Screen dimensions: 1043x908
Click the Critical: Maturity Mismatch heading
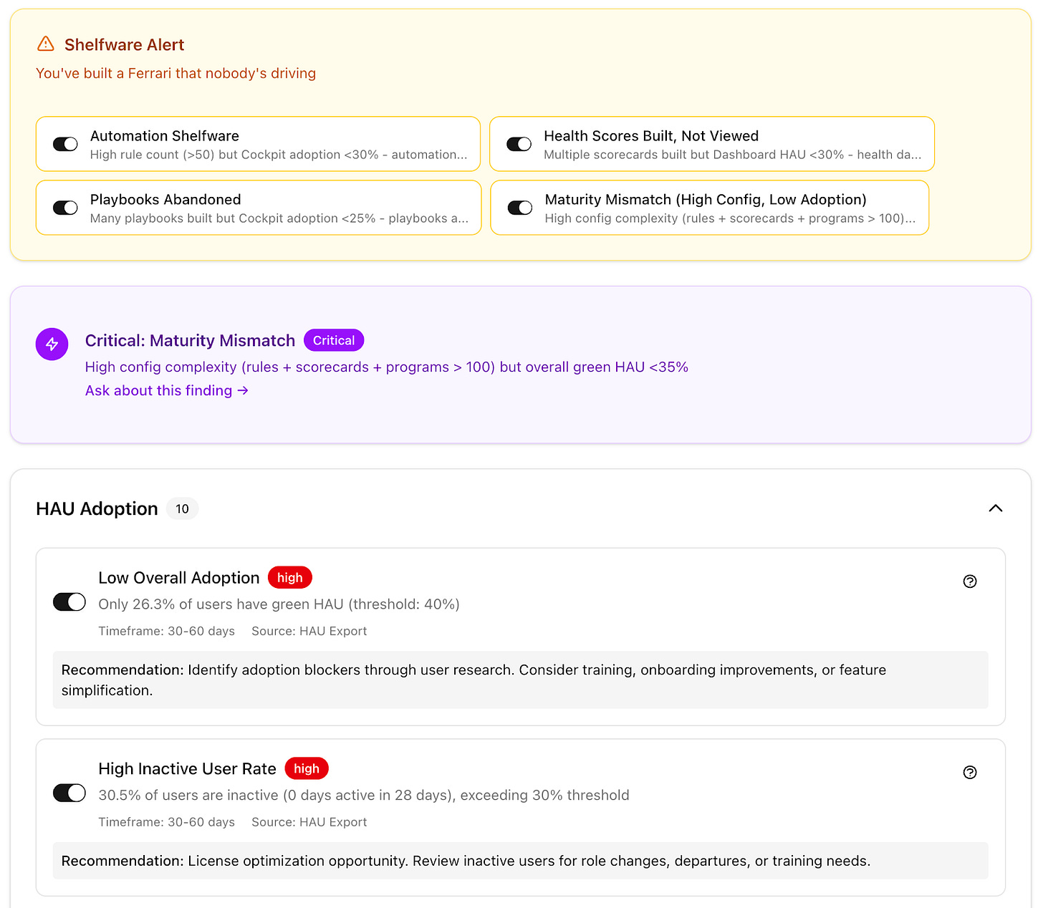[190, 340]
